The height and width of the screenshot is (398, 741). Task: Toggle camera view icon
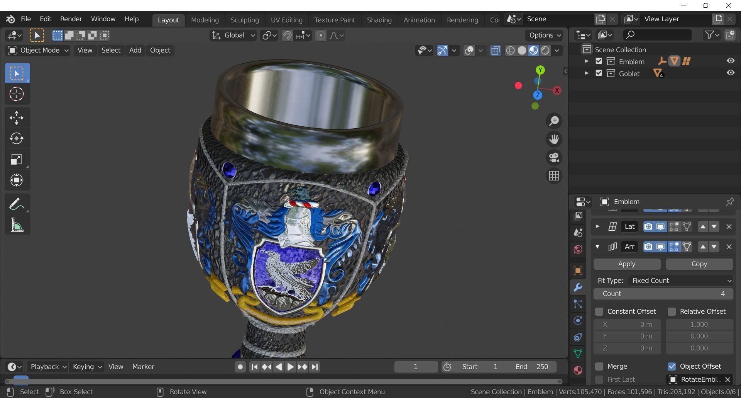click(554, 158)
